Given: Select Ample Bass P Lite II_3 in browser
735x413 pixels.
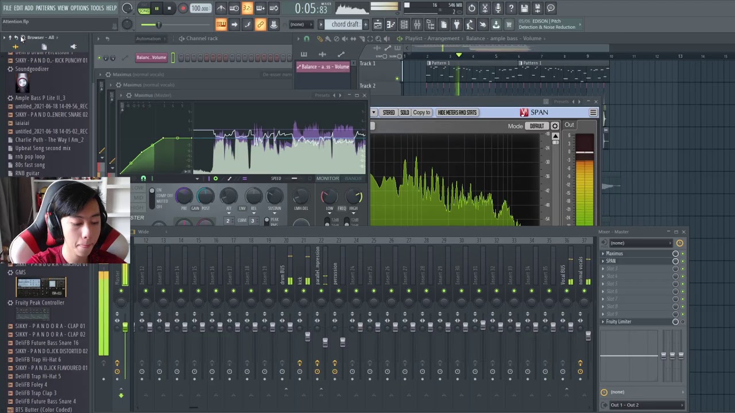Looking at the screenshot, I should tap(40, 98).
